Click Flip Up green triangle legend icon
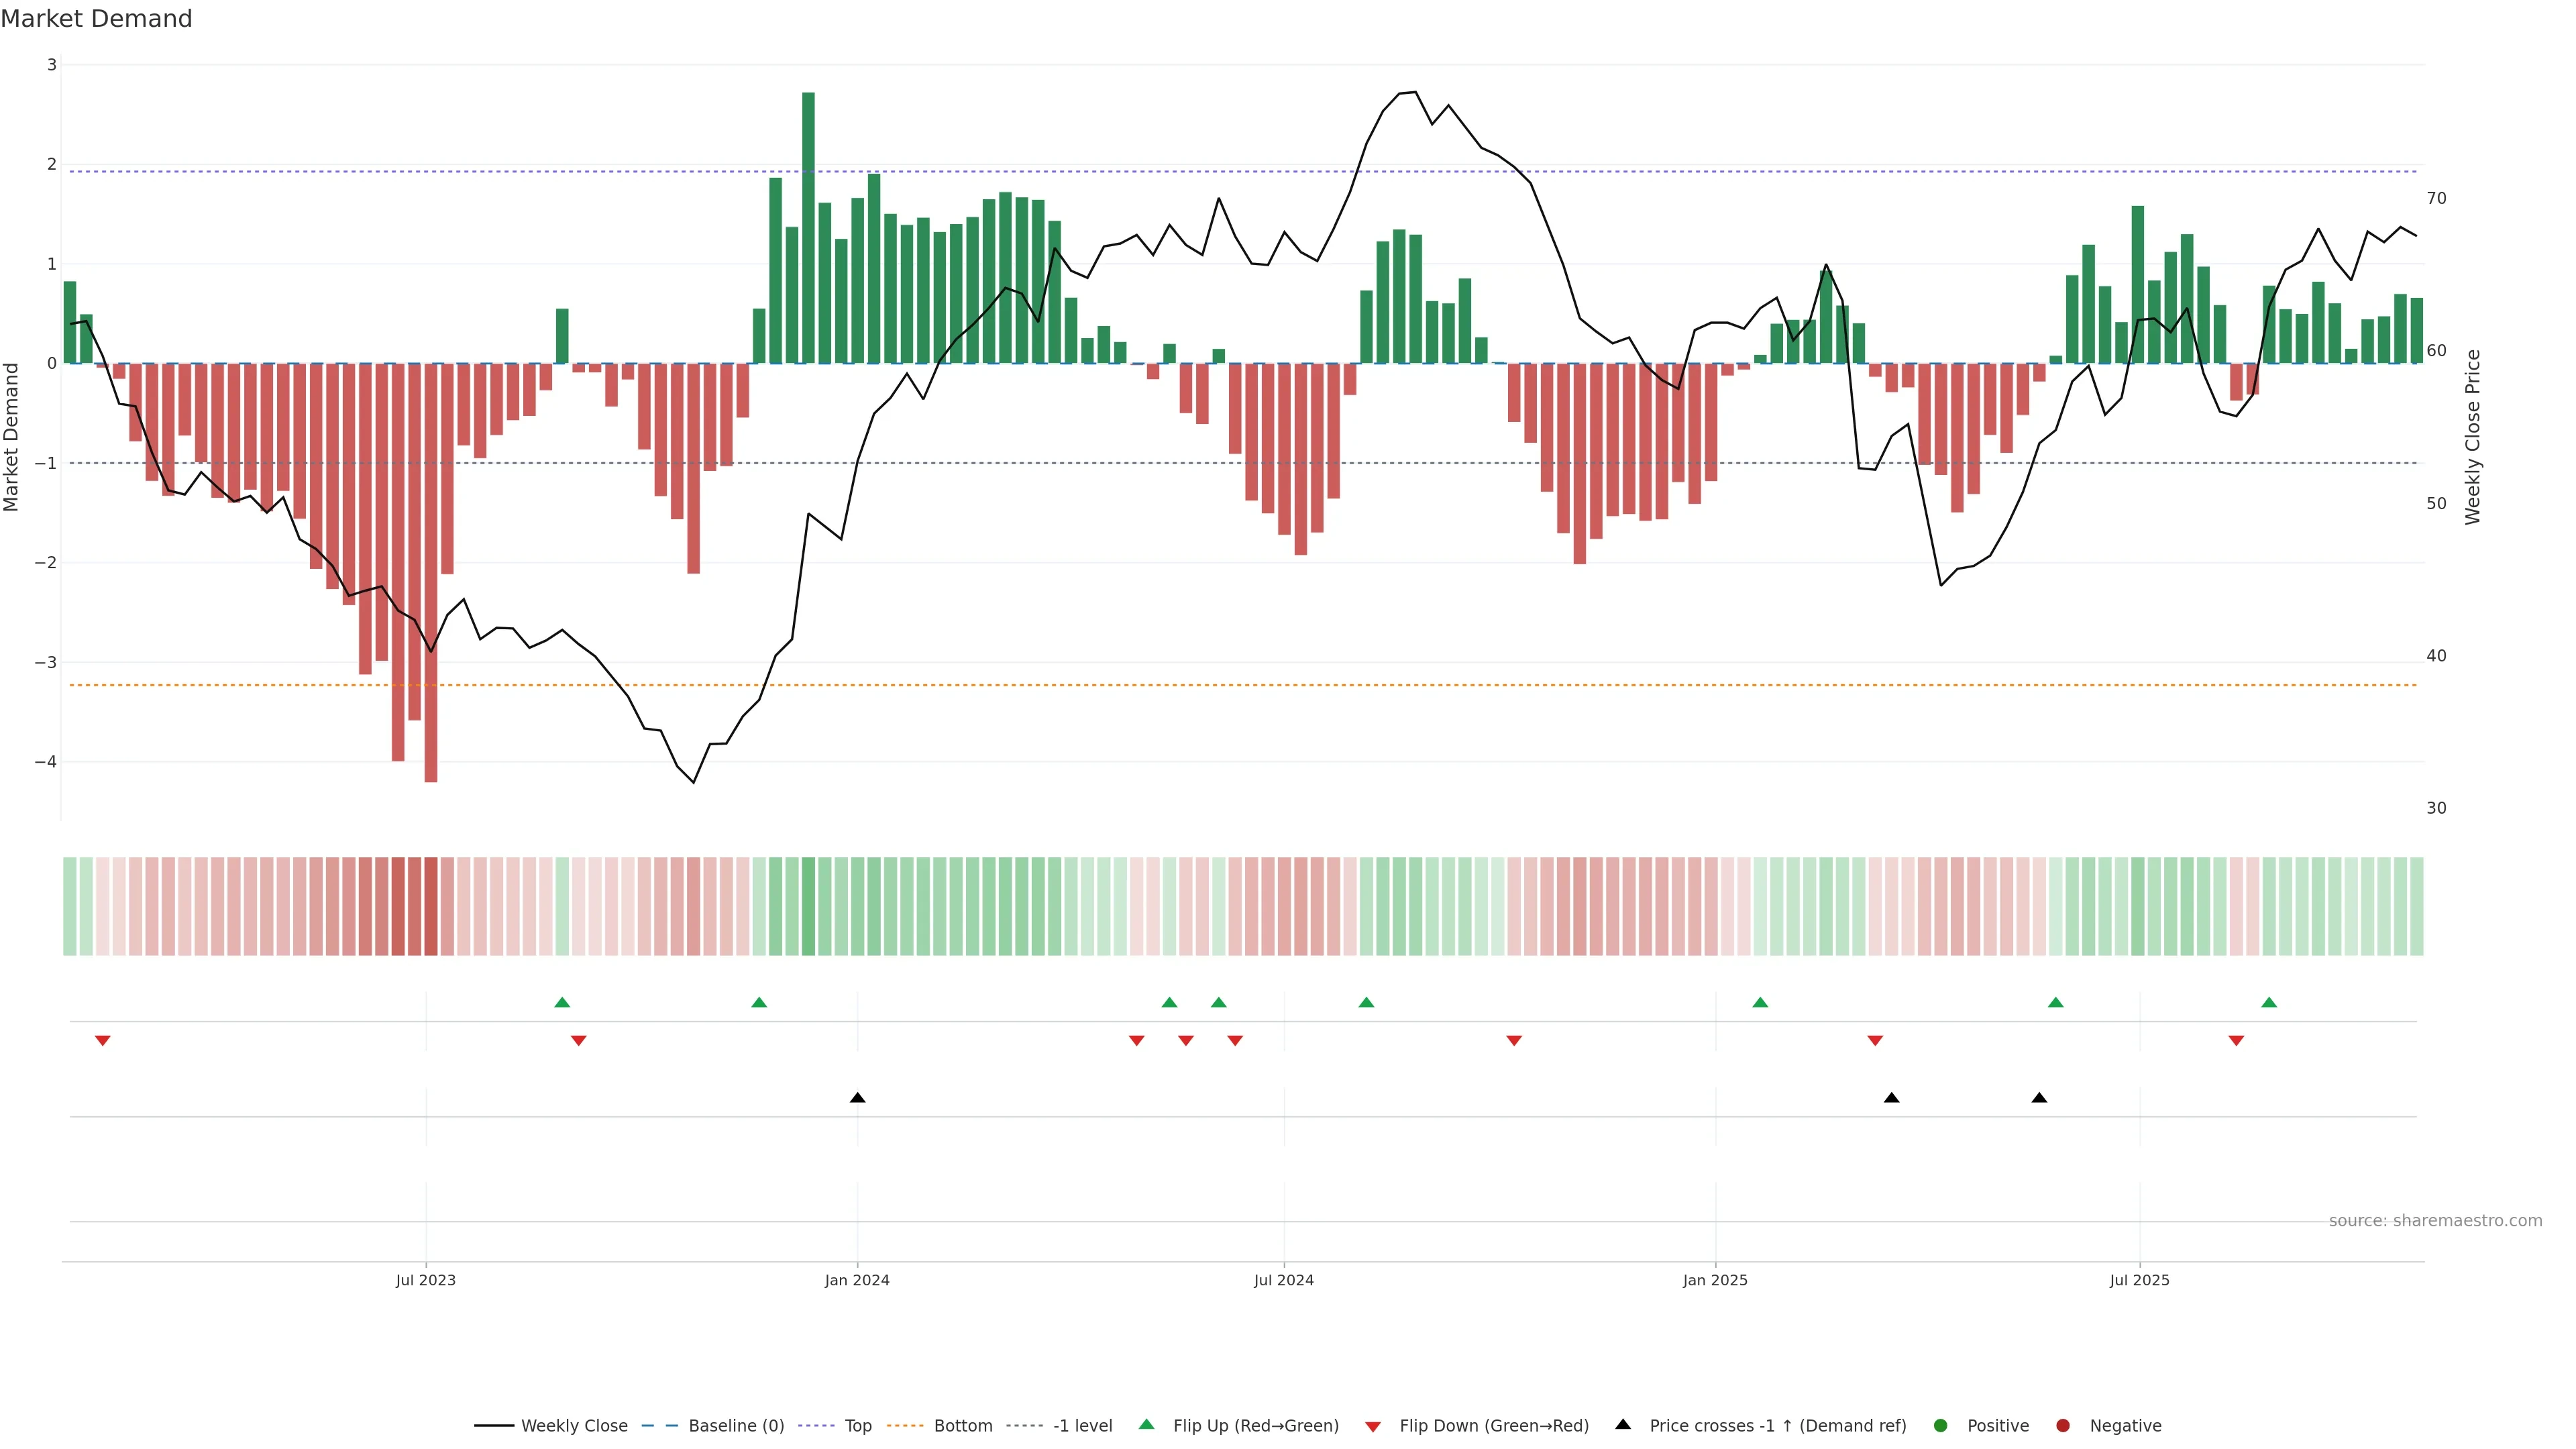 [1147, 1425]
